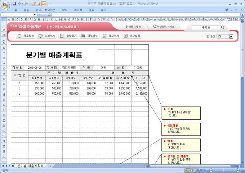Screen dimensions: 245x173
Task: Open 미리보기 print preview
Action: [47, 36]
